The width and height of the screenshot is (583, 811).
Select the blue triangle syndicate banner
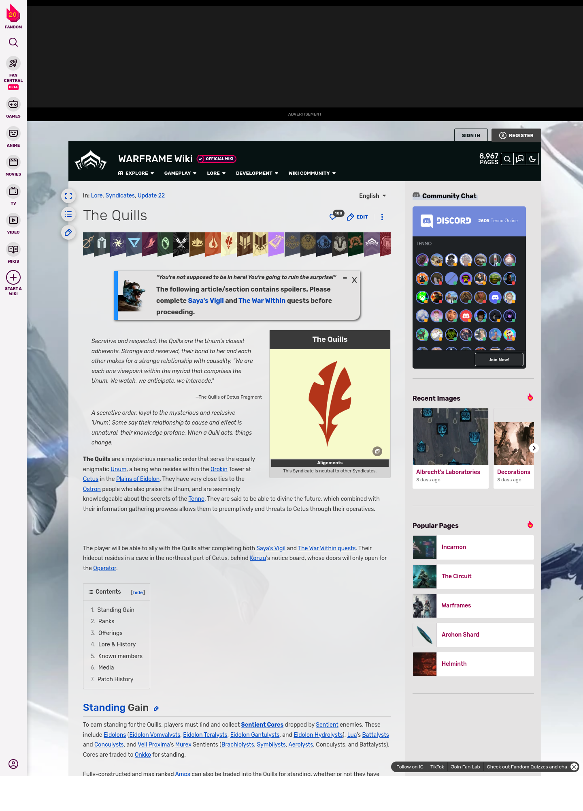pos(134,244)
